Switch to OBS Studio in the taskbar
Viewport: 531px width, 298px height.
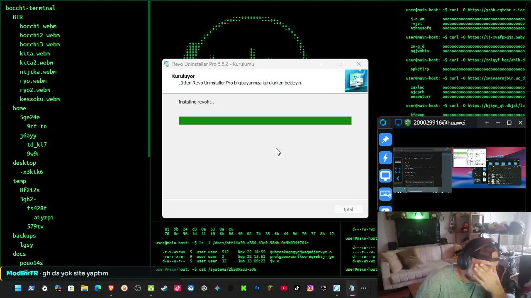[x=138, y=288]
